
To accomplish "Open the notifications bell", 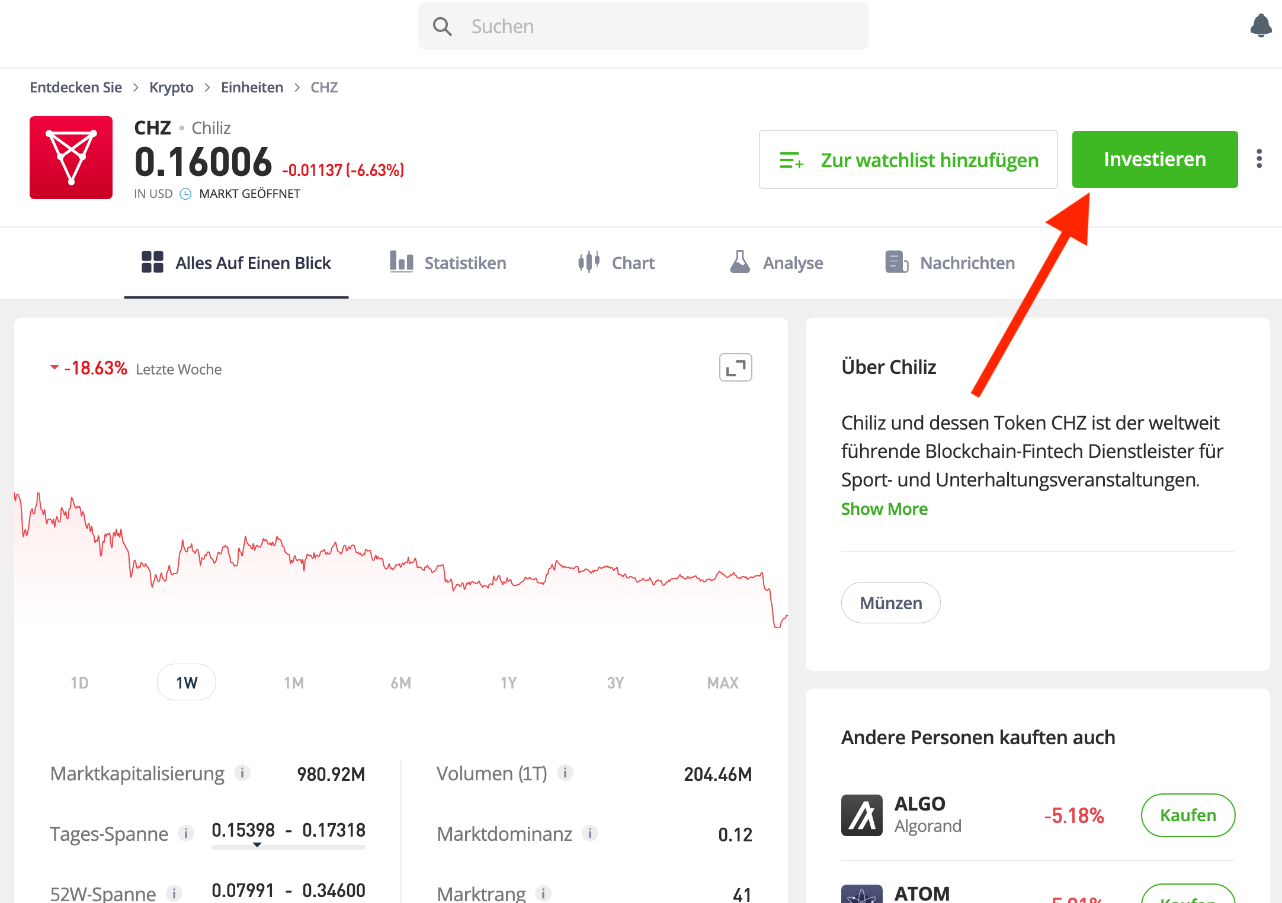I will tap(1261, 25).
